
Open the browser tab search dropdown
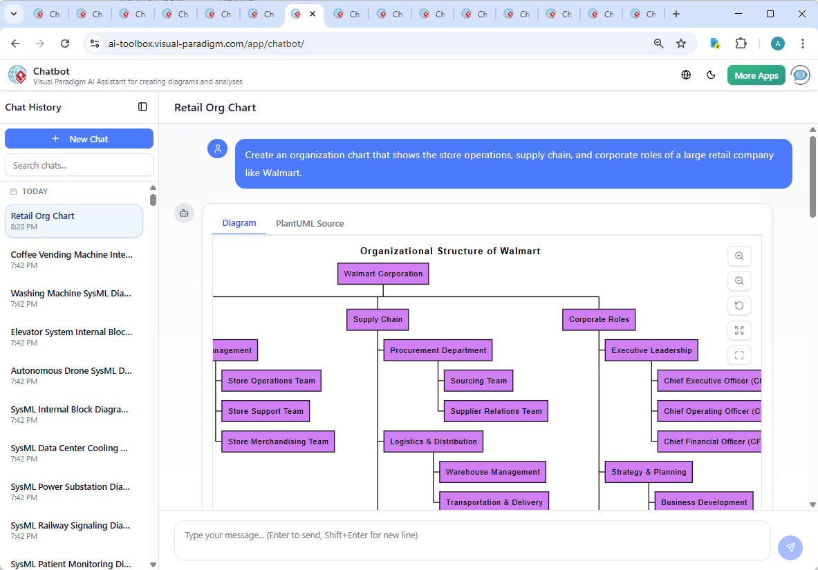tap(13, 14)
